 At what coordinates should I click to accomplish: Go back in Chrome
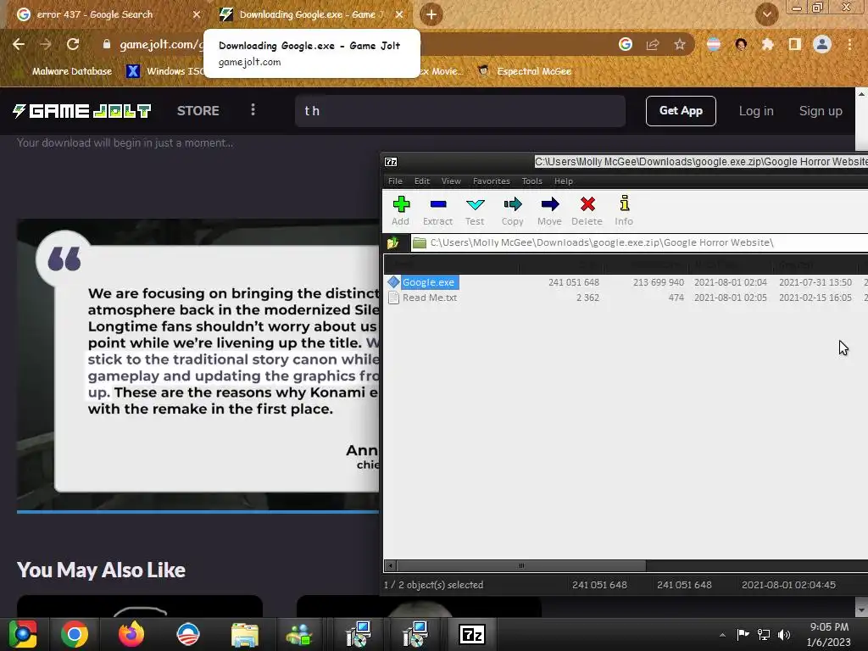[19, 44]
